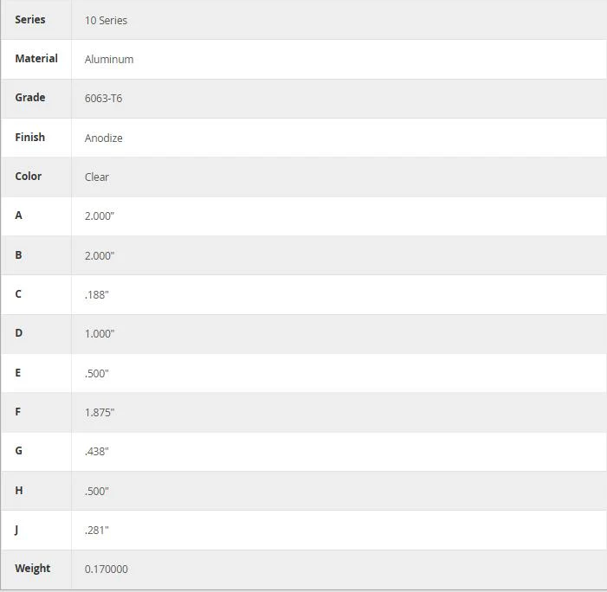Click dimension D value 1.000"
This screenshot has width=607, height=592.
pos(100,333)
